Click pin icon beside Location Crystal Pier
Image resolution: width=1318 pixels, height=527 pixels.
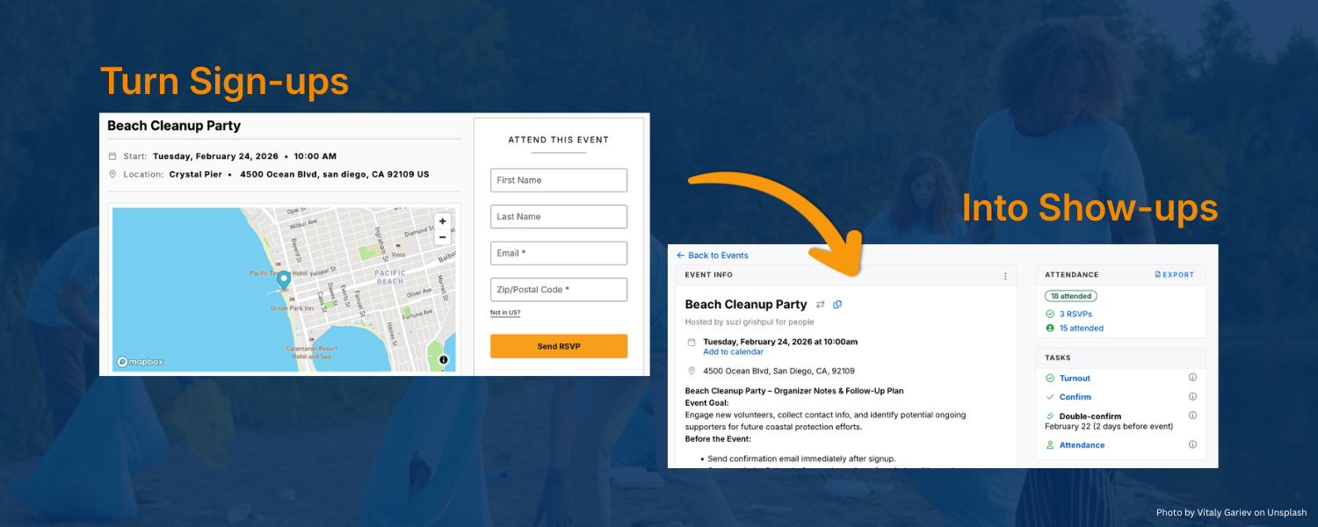coord(112,174)
